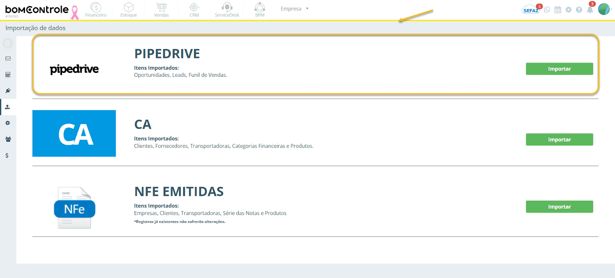Screen dimensions: 615x278
Task: Click the plug integrations icon in sidebar
Action: [x=8, y=91]
